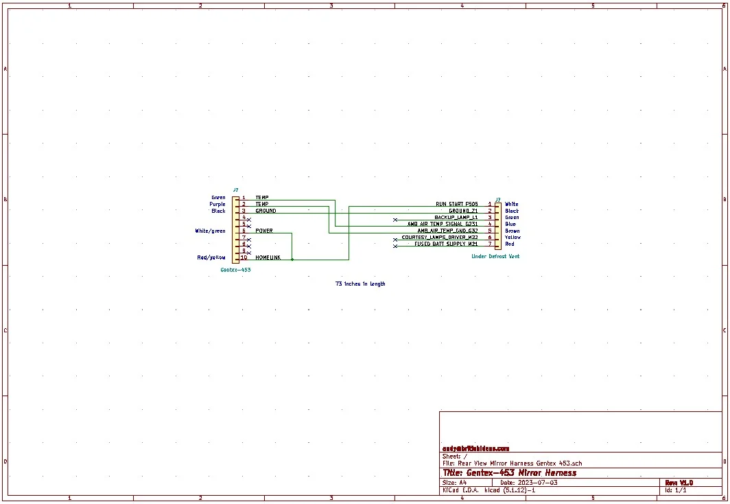Click the 'Rev: V1.0' field
Screen dimensions: 730x504
(x=679, y=483)
